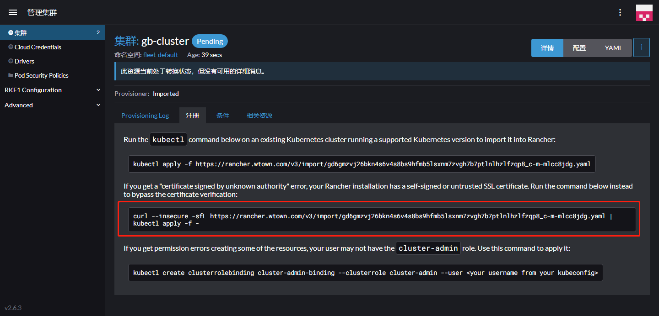Click the transition state message banner

point(382,71)
